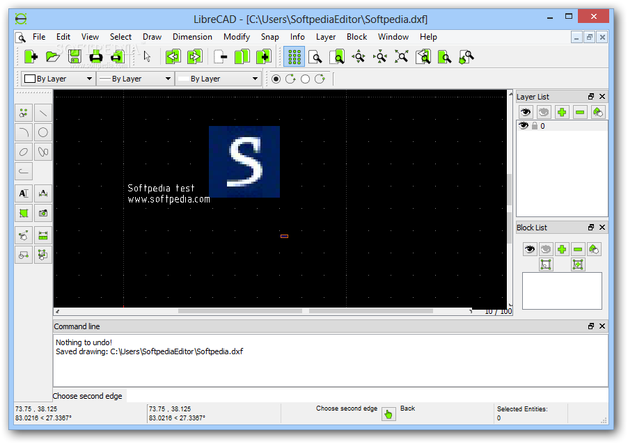628x444 pixels.
Task: Open the Layer menu
Action: click(326, 37)
